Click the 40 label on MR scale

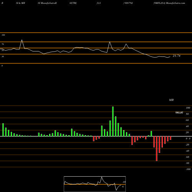(x=187, y=126)
